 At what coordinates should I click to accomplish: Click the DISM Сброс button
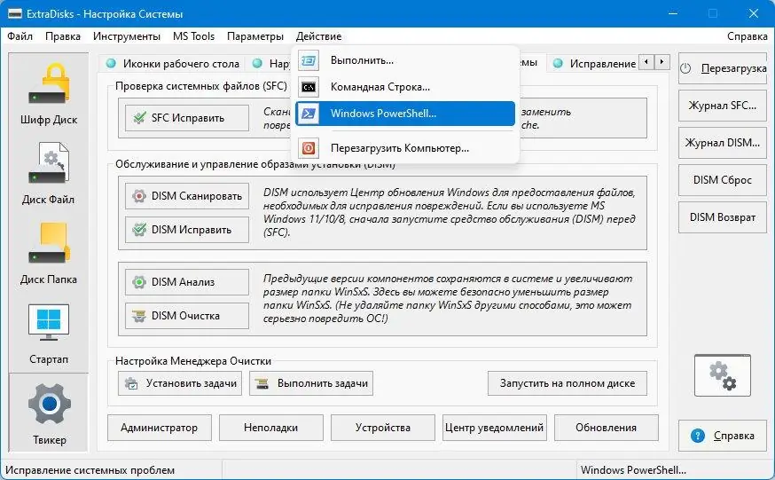click(x=723, y=180)
